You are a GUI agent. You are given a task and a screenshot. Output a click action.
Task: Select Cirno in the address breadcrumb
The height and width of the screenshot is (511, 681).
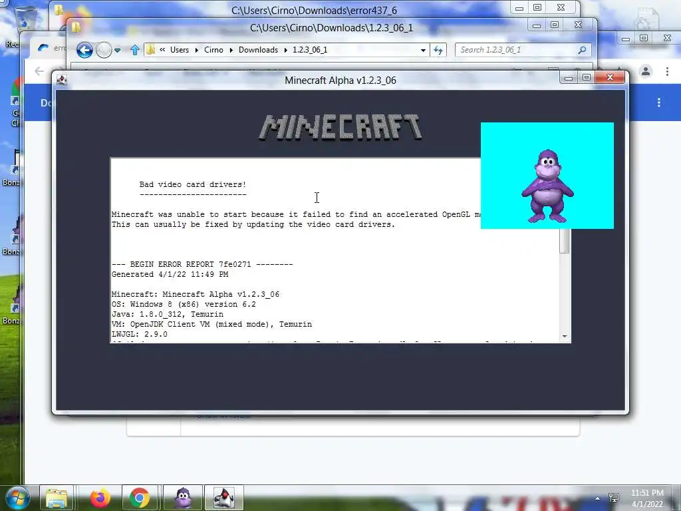pyautogui.click(x=213, y=50)
